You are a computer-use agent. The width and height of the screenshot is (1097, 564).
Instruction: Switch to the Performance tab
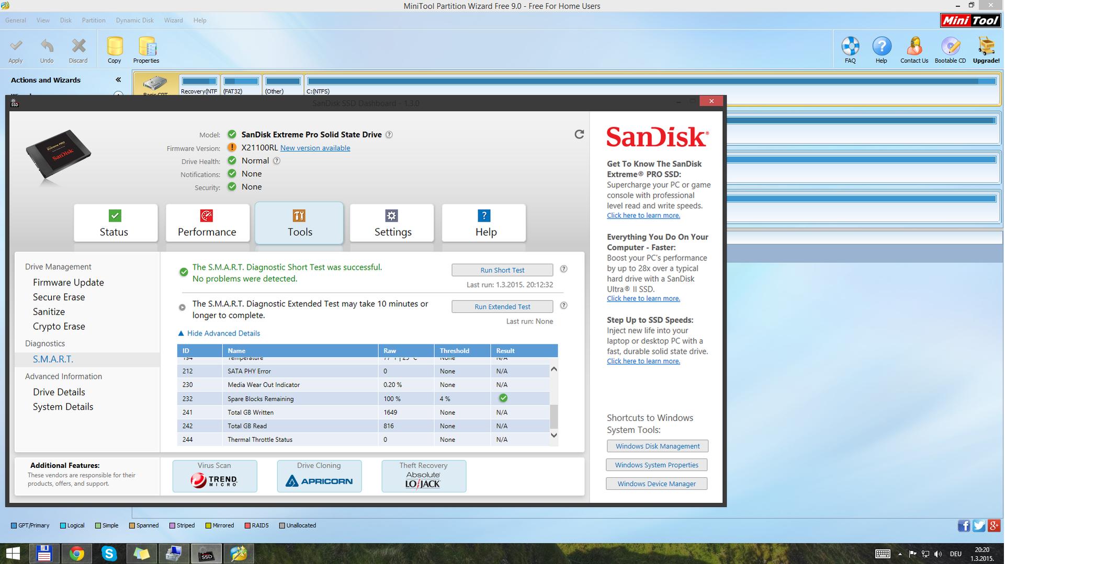[x=208, y=223]
